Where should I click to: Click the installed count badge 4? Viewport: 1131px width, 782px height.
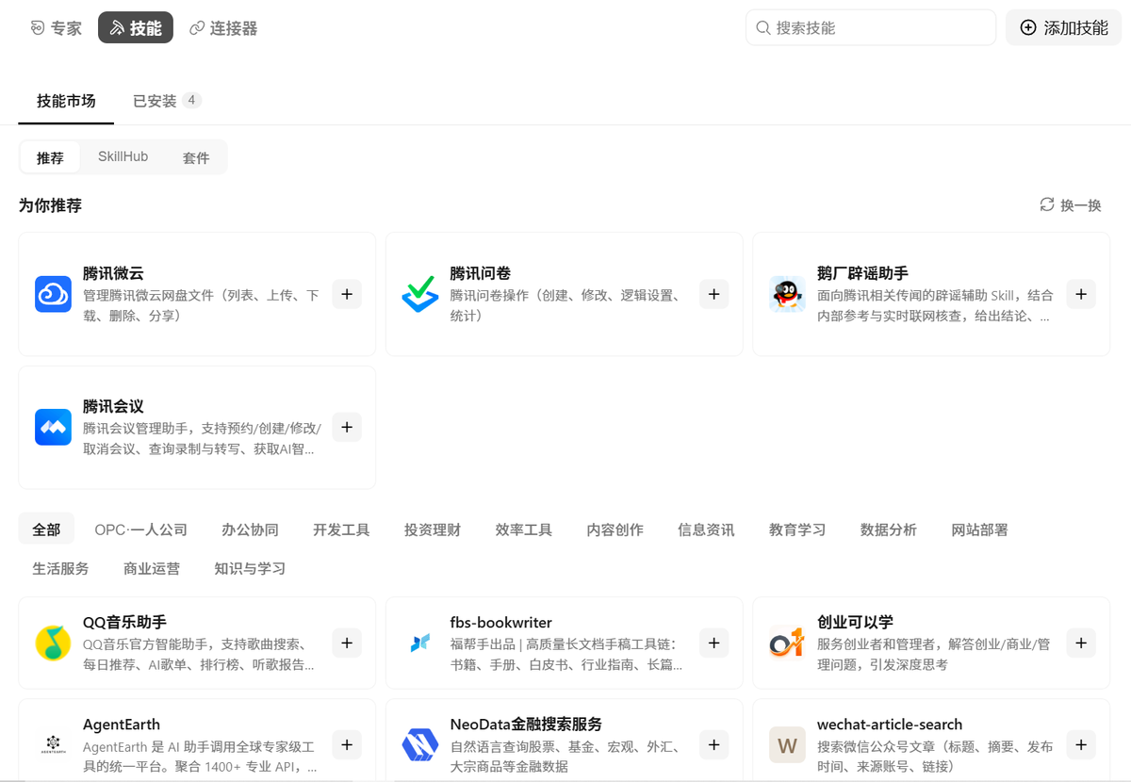tap(192, 100)
